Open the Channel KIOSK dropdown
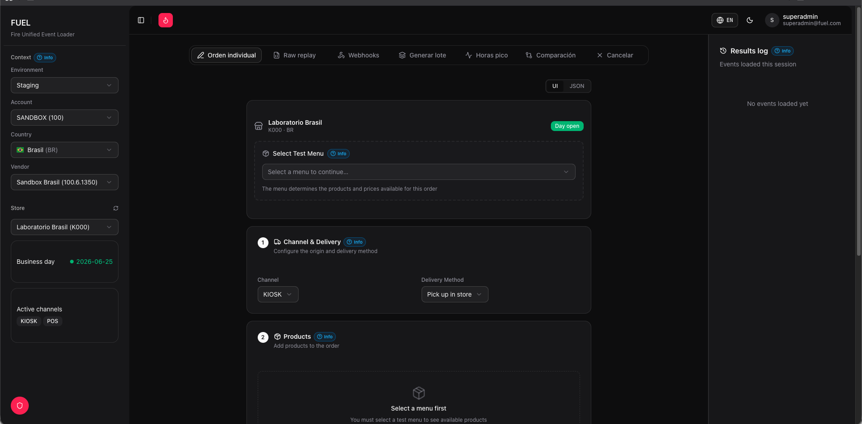The image size is (862, 424). [278, 294]
